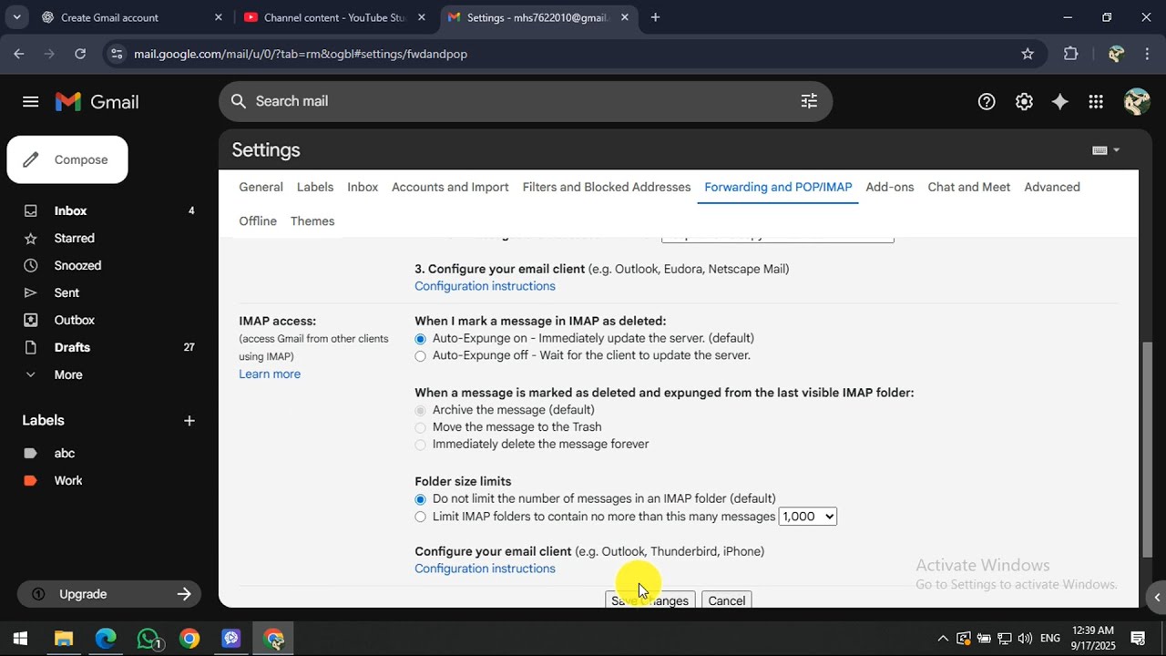
Task: Show hidden system tray icons
Action: click(943, 639)
